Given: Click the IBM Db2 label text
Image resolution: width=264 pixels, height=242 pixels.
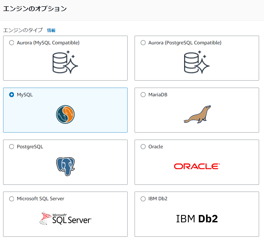Looking at the screenshot, I should (x=158, y=199).
